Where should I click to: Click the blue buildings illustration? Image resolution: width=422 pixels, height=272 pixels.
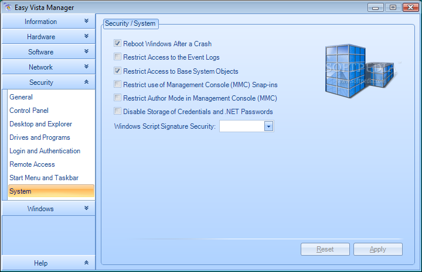pos(360,71)
